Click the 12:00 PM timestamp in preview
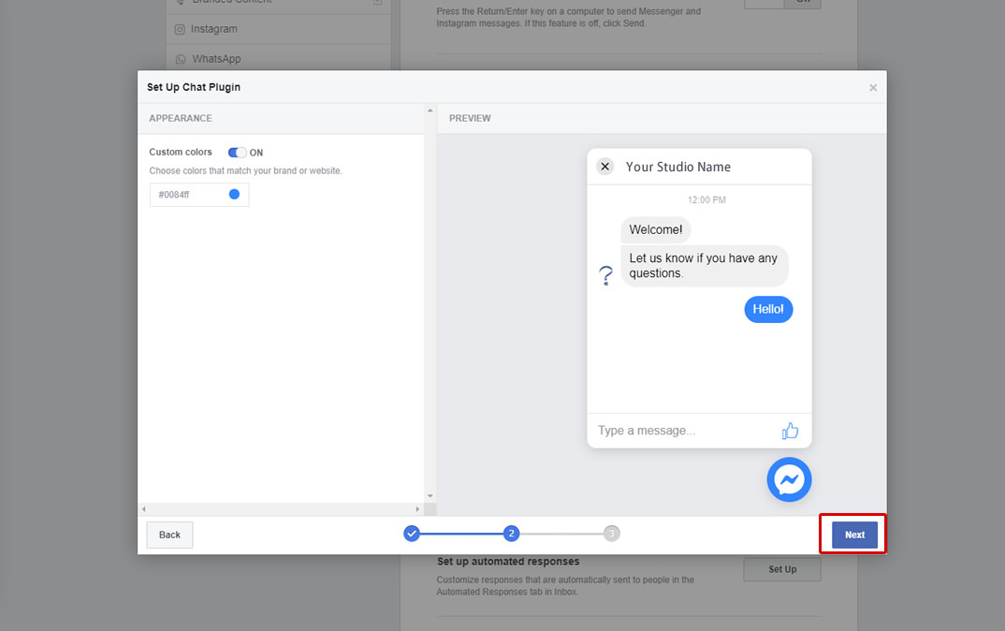Viewport: 1005px width, 631px height. click(x=706, y=200)
